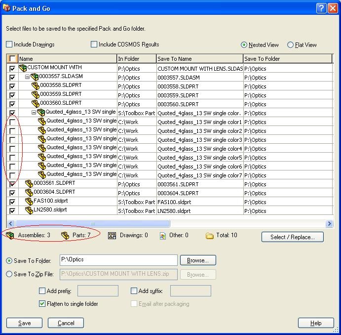Click the Quoted_4glass sub-assembly icon from S:\Toolbox
341x335 pixels.
(x=41, y=113)
